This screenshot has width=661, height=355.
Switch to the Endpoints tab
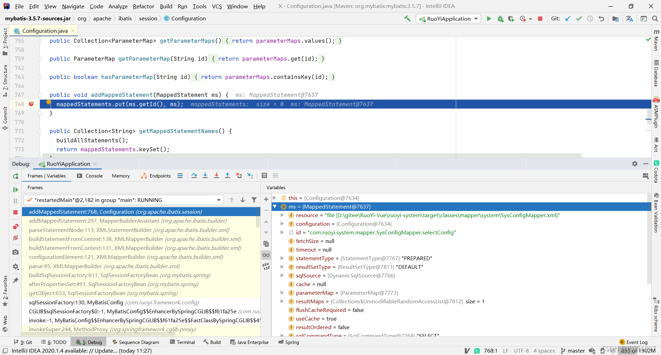[x=156, y=176]
